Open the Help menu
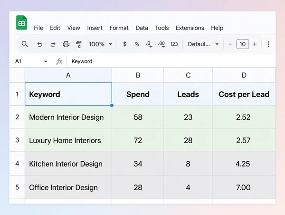 coord(217,28)
